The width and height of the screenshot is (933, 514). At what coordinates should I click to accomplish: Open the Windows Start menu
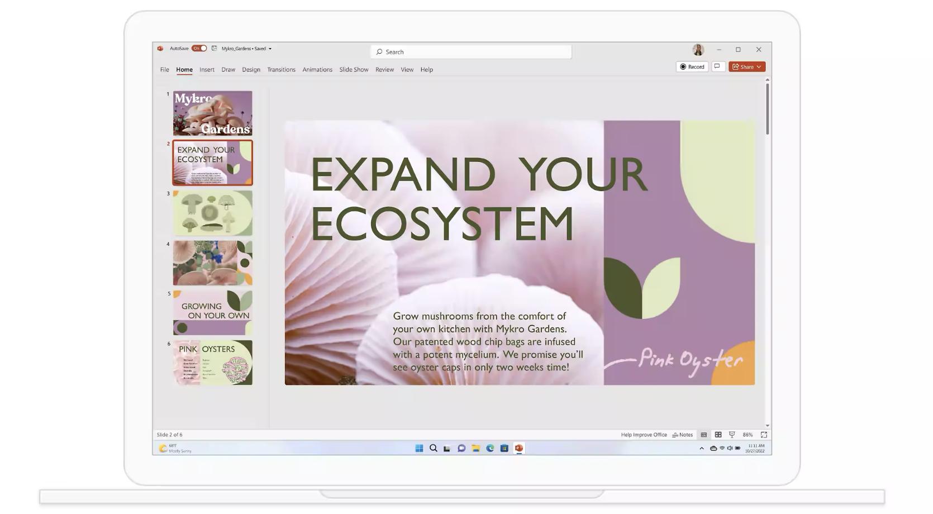pos(419,448)
